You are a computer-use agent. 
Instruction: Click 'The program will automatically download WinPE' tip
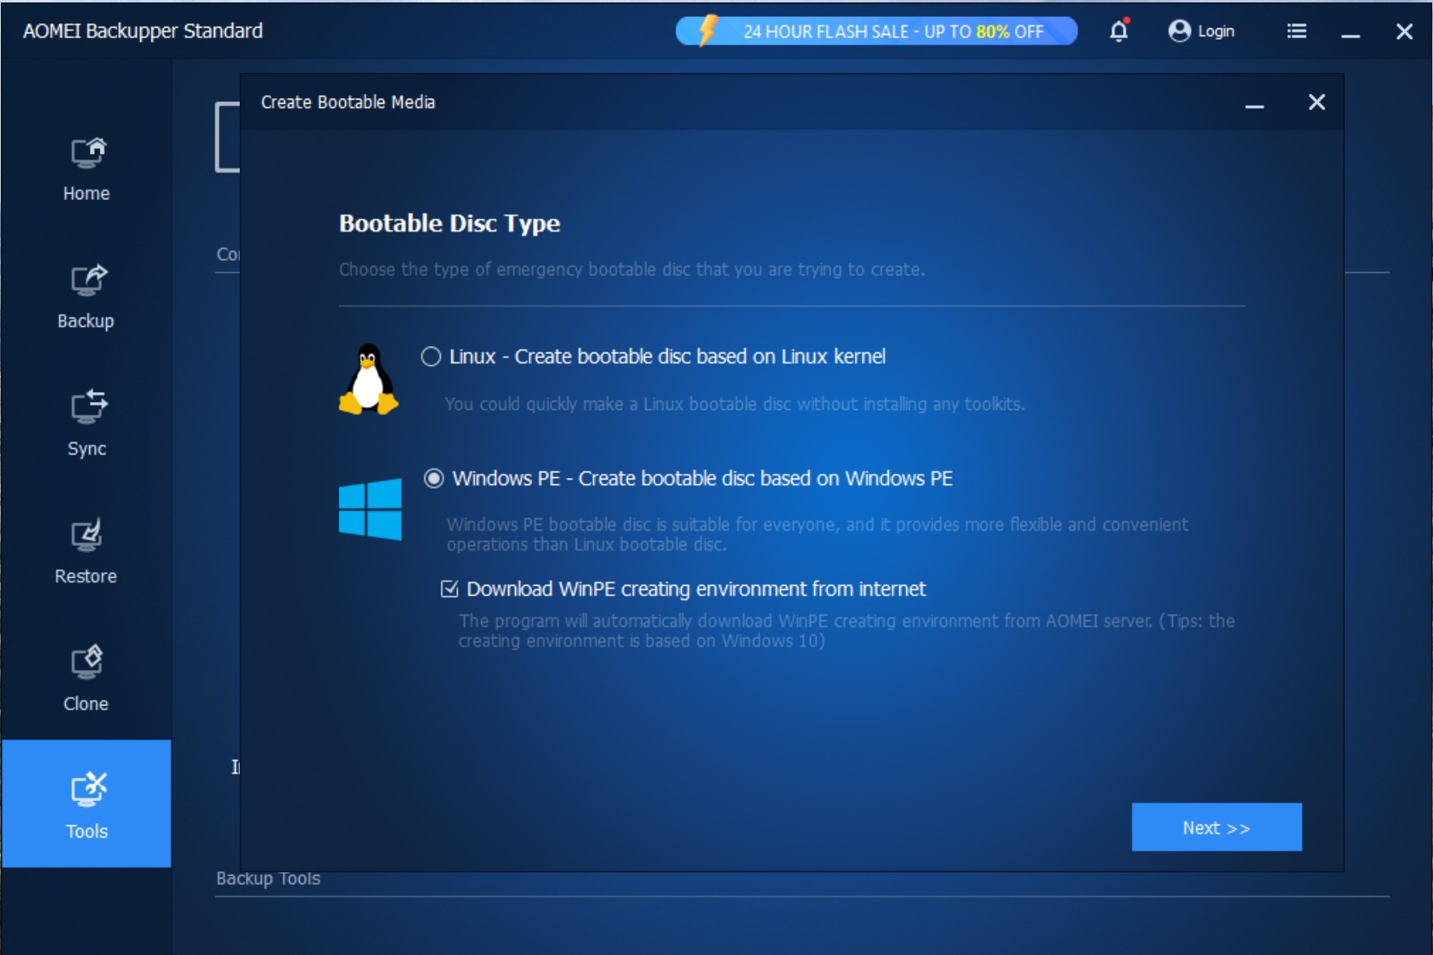[x=847, y=630]
